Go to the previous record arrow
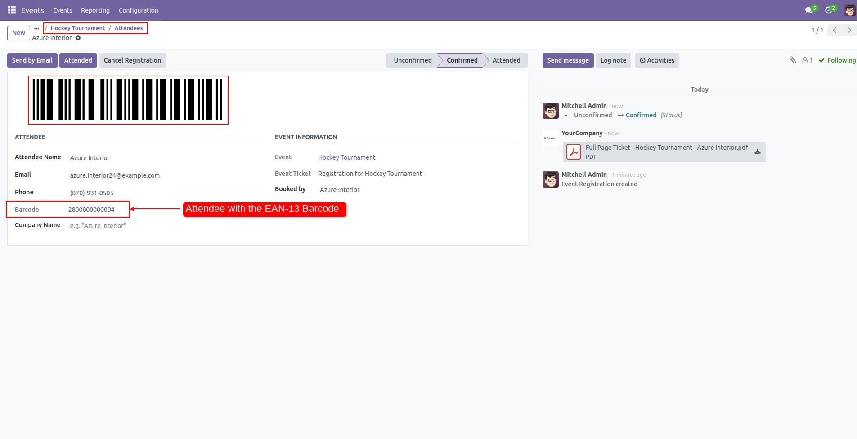The height and width of the screenshot is (439, 857). [835, 30]
